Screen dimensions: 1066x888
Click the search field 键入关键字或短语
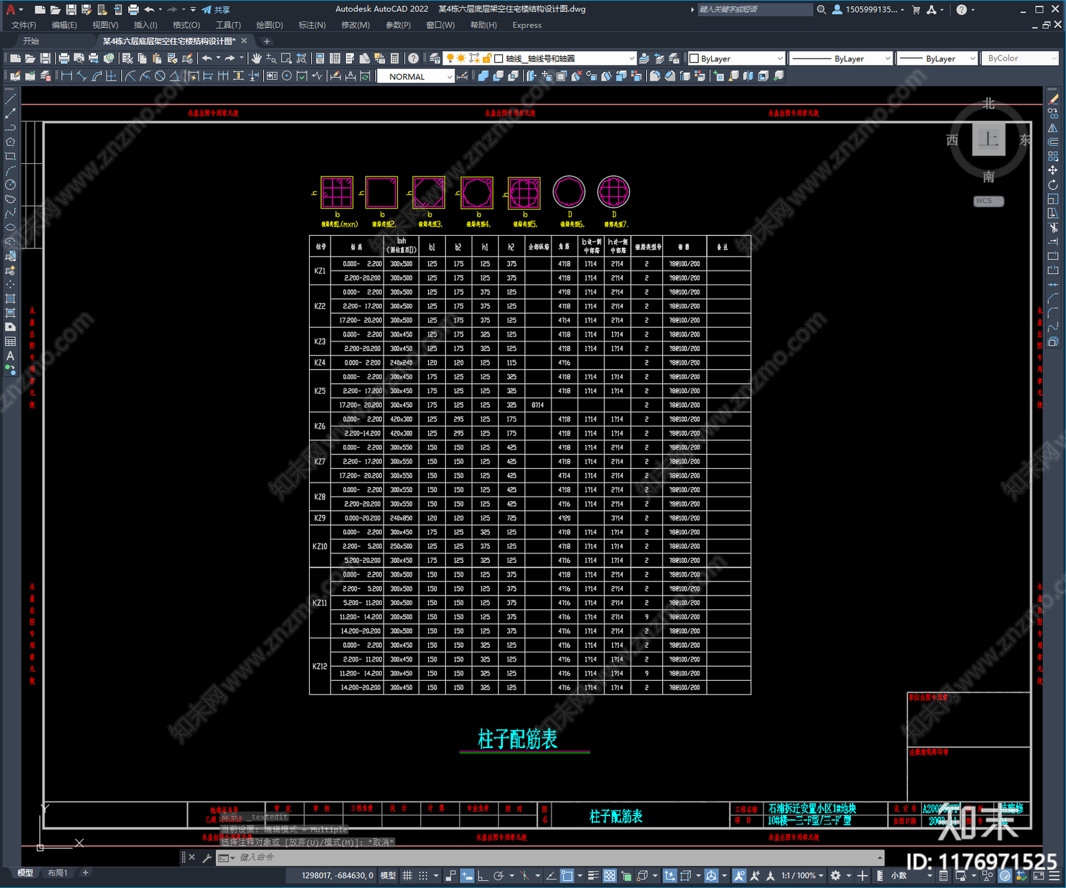tap(754, 9)
